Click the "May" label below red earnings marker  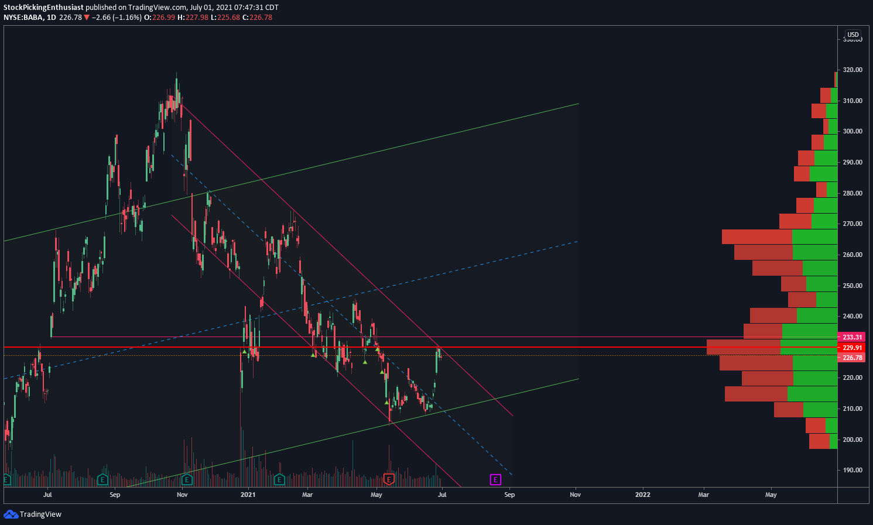[x=376, y=495]
